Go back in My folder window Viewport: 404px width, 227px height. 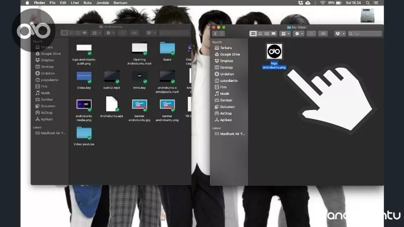(x=215, y=34)
